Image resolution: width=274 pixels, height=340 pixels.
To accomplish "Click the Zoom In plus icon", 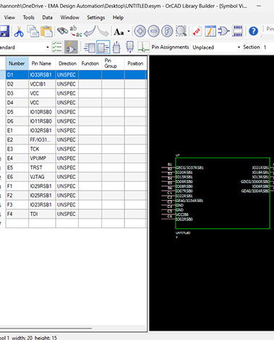I will coord(140,31).
